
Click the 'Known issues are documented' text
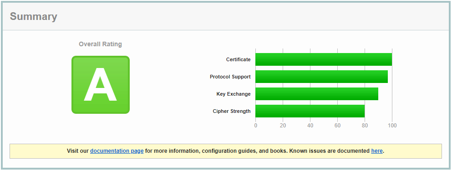(329, 151)
